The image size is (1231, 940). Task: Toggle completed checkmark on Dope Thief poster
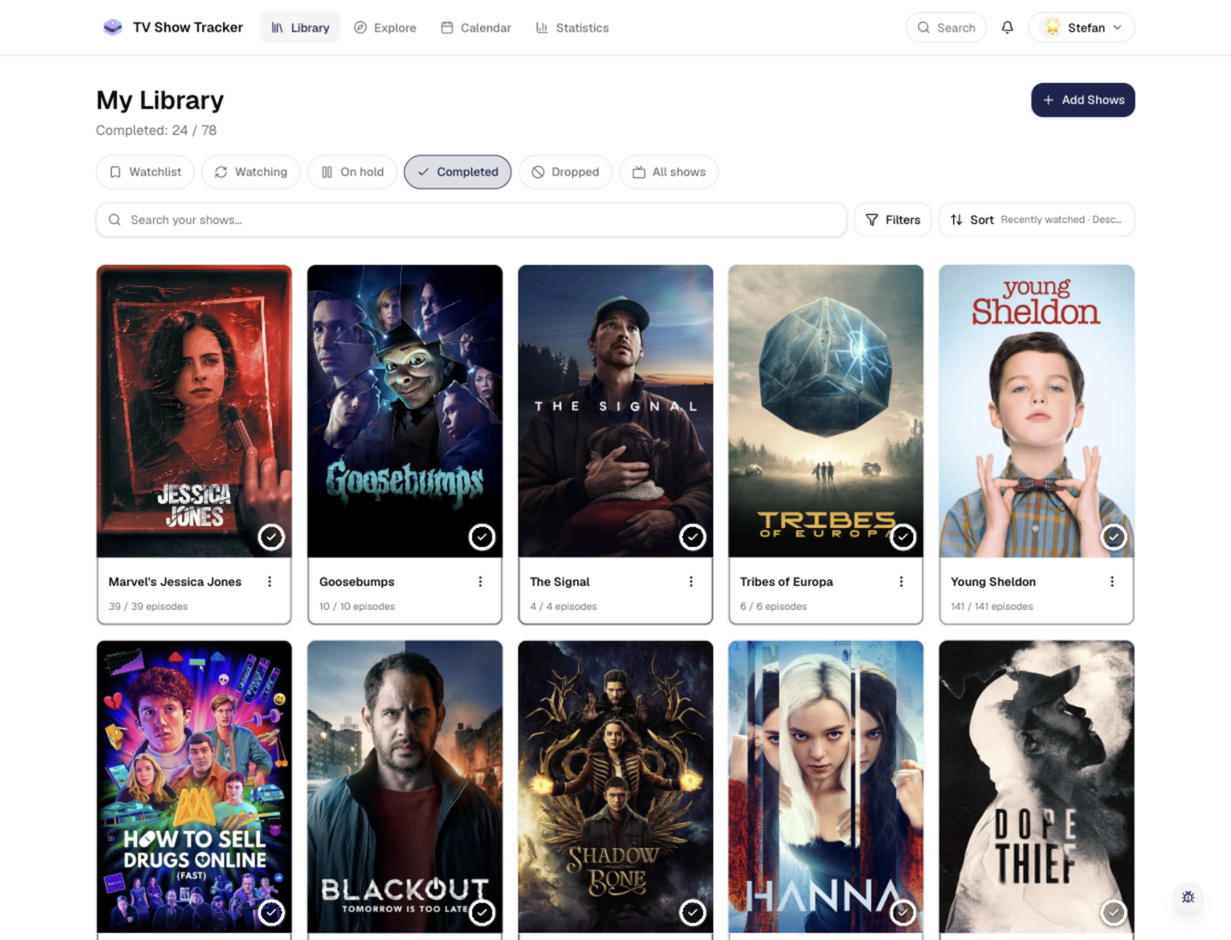pos(1113,913)
